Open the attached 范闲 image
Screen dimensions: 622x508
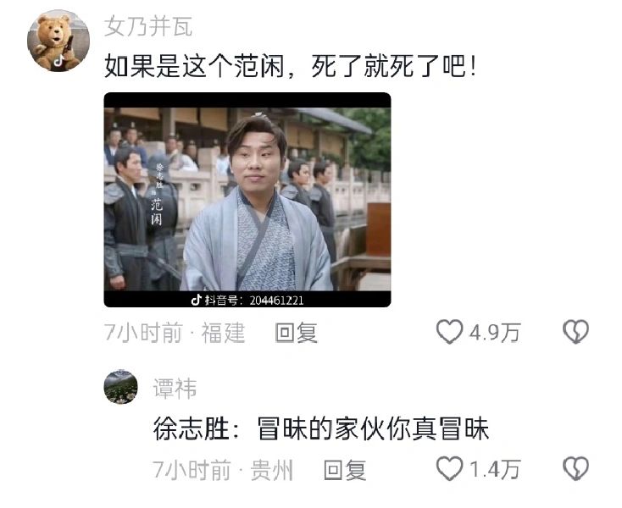tap(247, 200)
